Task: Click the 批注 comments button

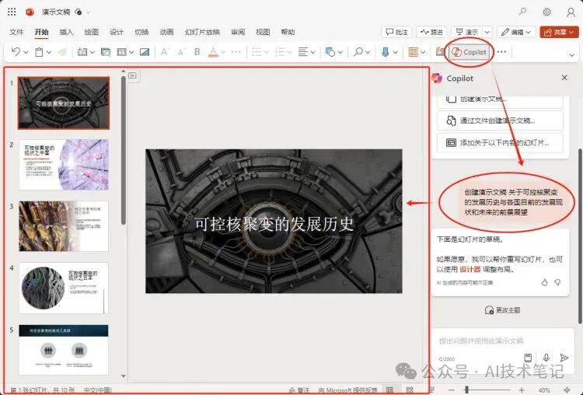Action: (x=396, y=33)
